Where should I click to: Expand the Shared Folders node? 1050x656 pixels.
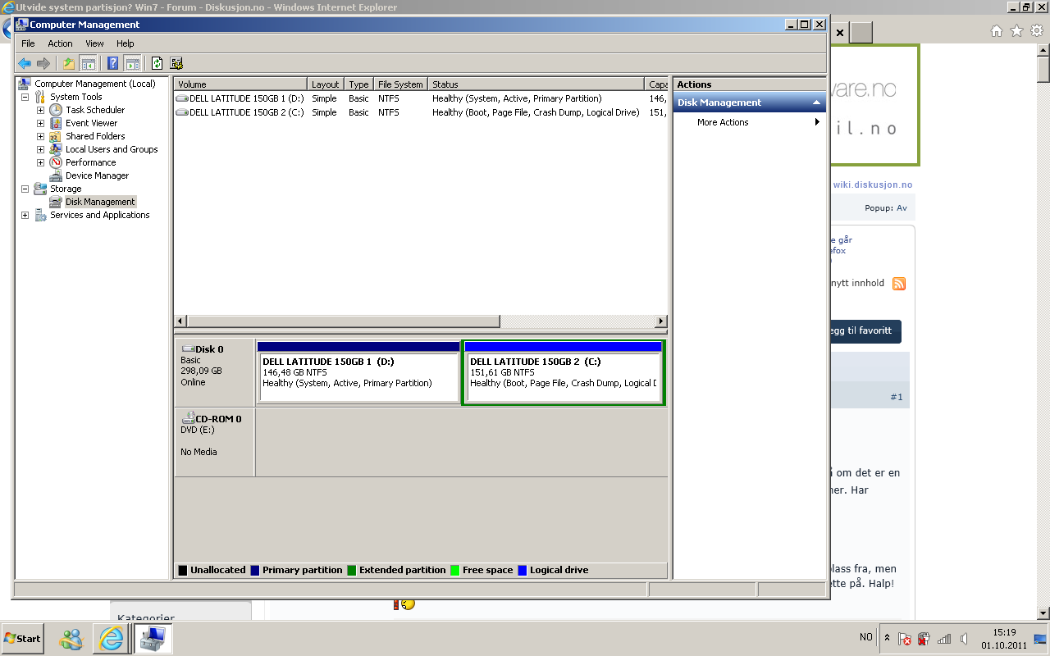pos(40,136)
